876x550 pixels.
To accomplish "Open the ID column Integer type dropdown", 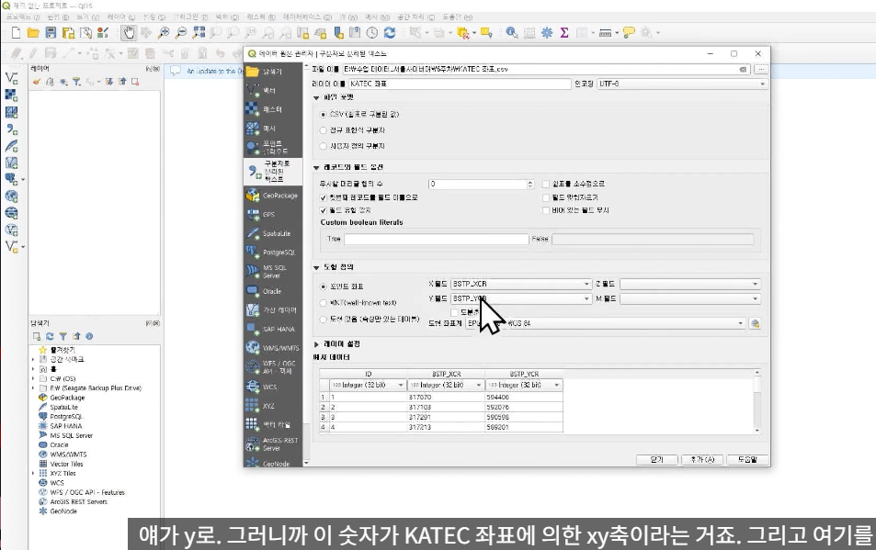I will coord(369,386).
